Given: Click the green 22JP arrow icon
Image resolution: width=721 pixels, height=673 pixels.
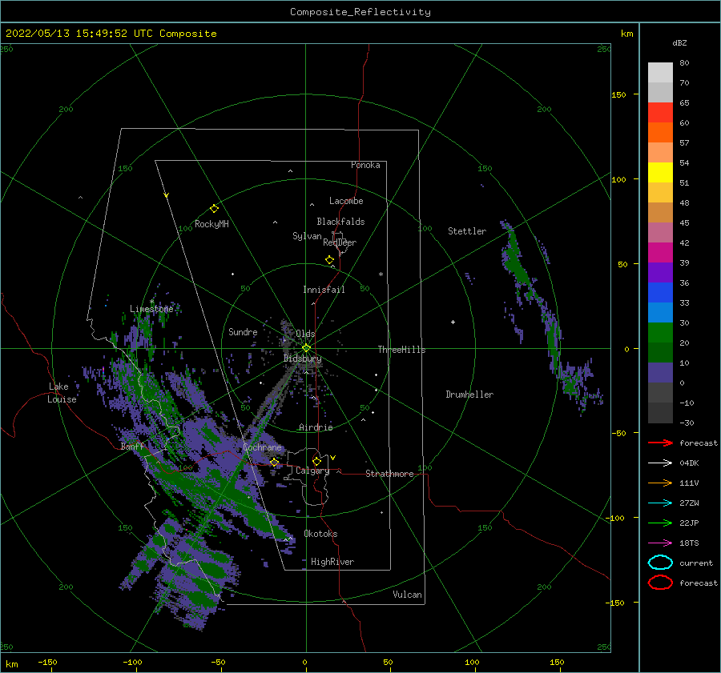Looking at the screenshot, I should (660, 523).
